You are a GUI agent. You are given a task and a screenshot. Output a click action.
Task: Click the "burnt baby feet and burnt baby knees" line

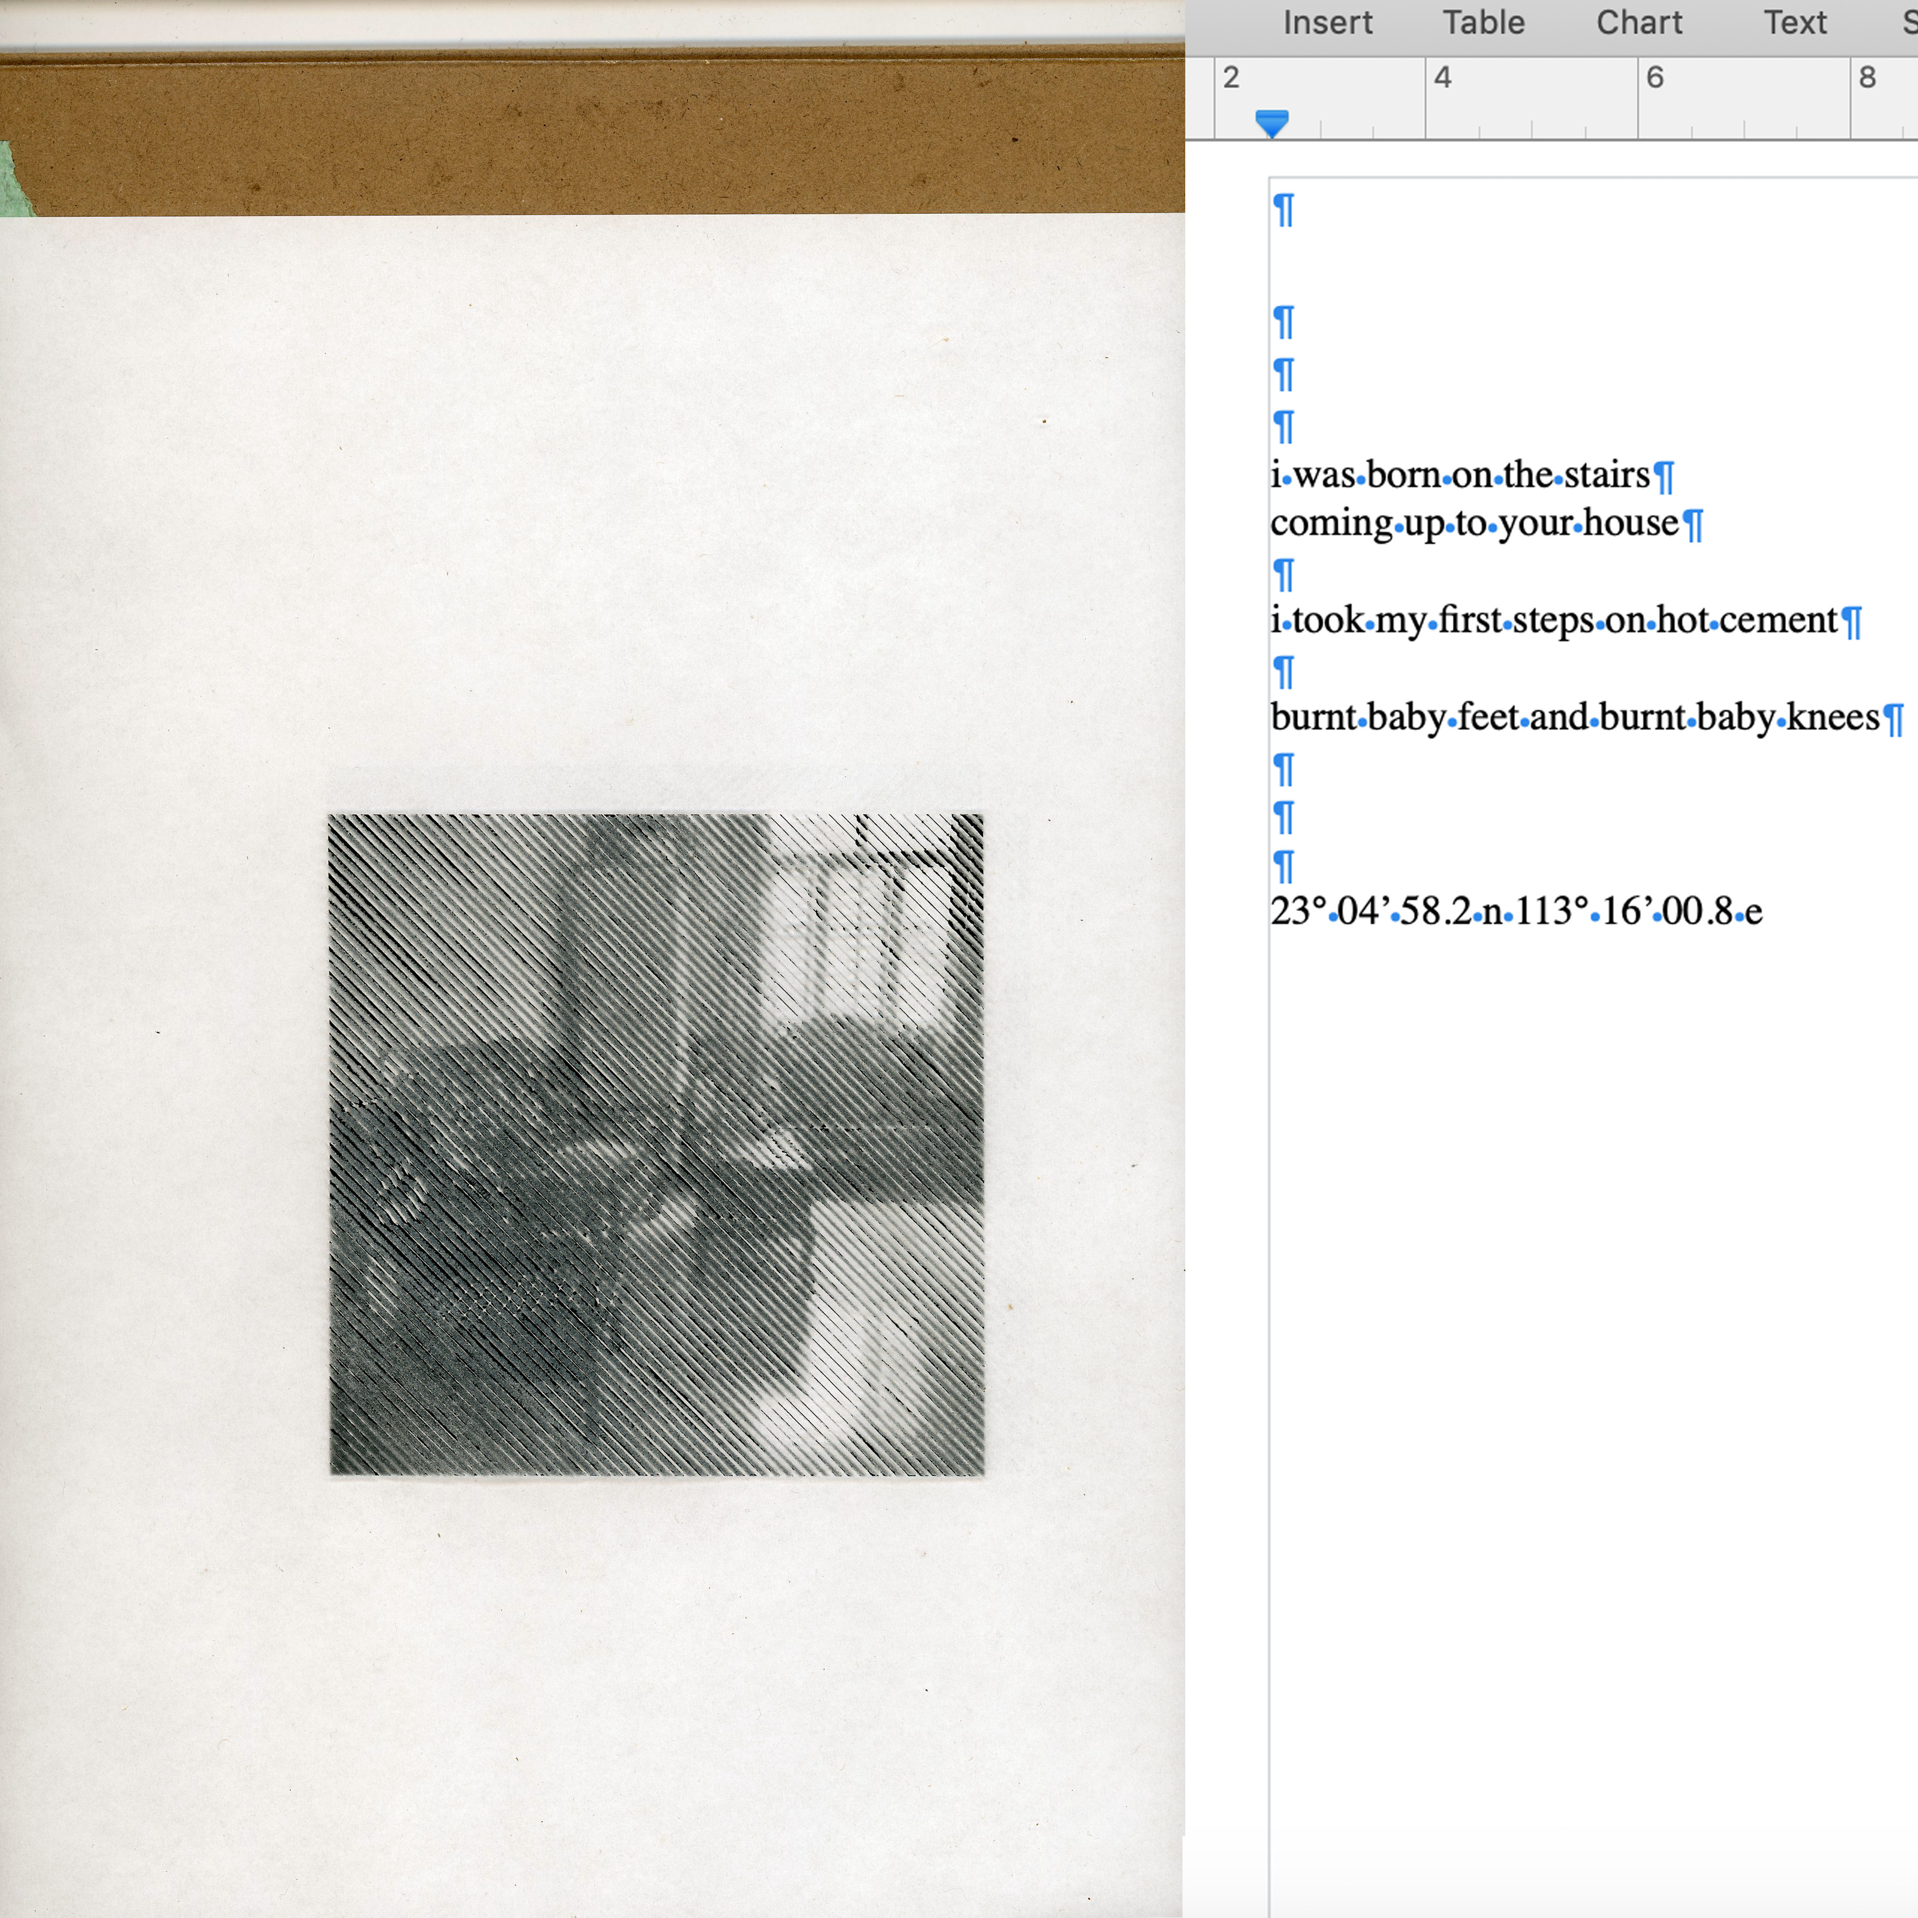pyautogui.click(x=1574, y=718)
